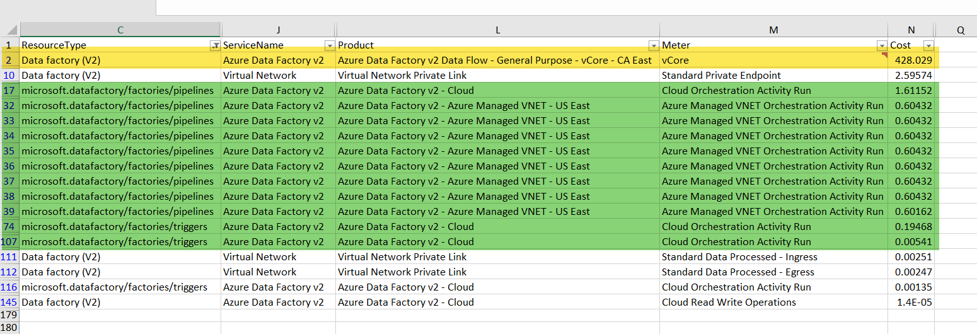The width and height of the screenshot is (977, 334).
Task: Select column C header
Action: coord(120,30)
